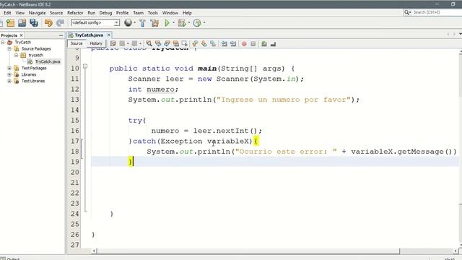Viewport: 462px width, 260px height.
Task: Click the Find Selection magnifier icon
Action: pyautogui.click(x=149, y=44)
